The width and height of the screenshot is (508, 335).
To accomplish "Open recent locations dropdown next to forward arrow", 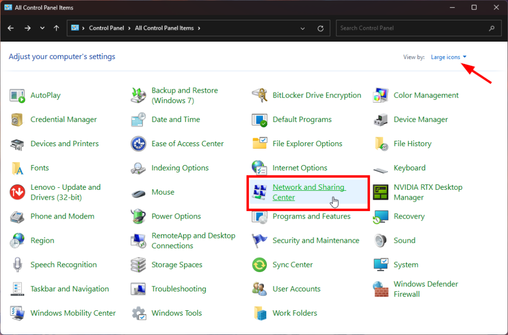I will pyautogui.click(x=42, y=28).
